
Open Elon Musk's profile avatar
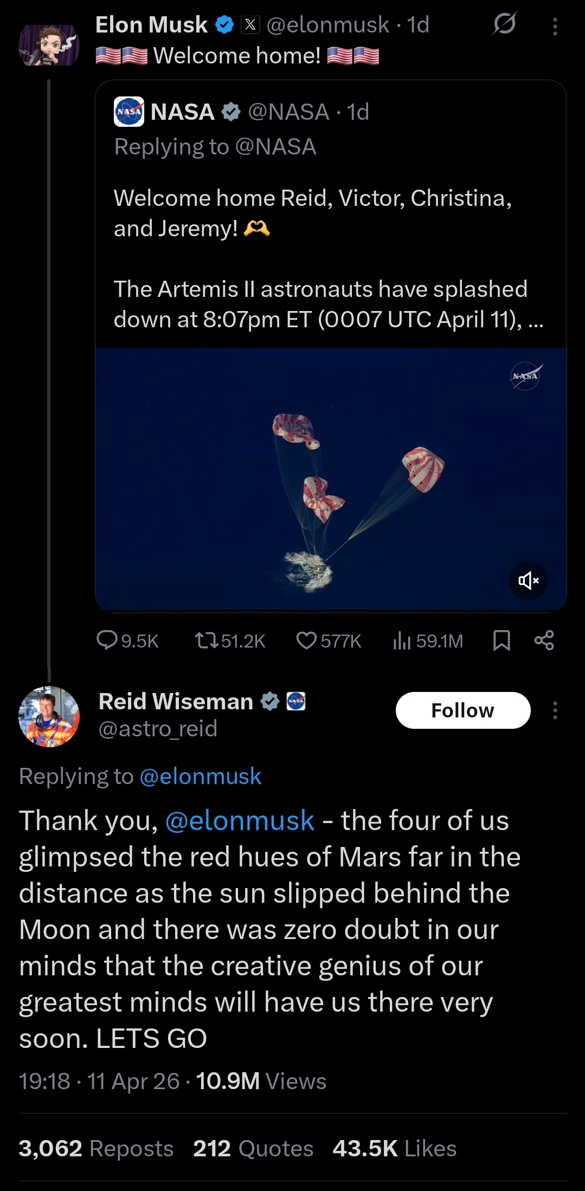point(49,46)
